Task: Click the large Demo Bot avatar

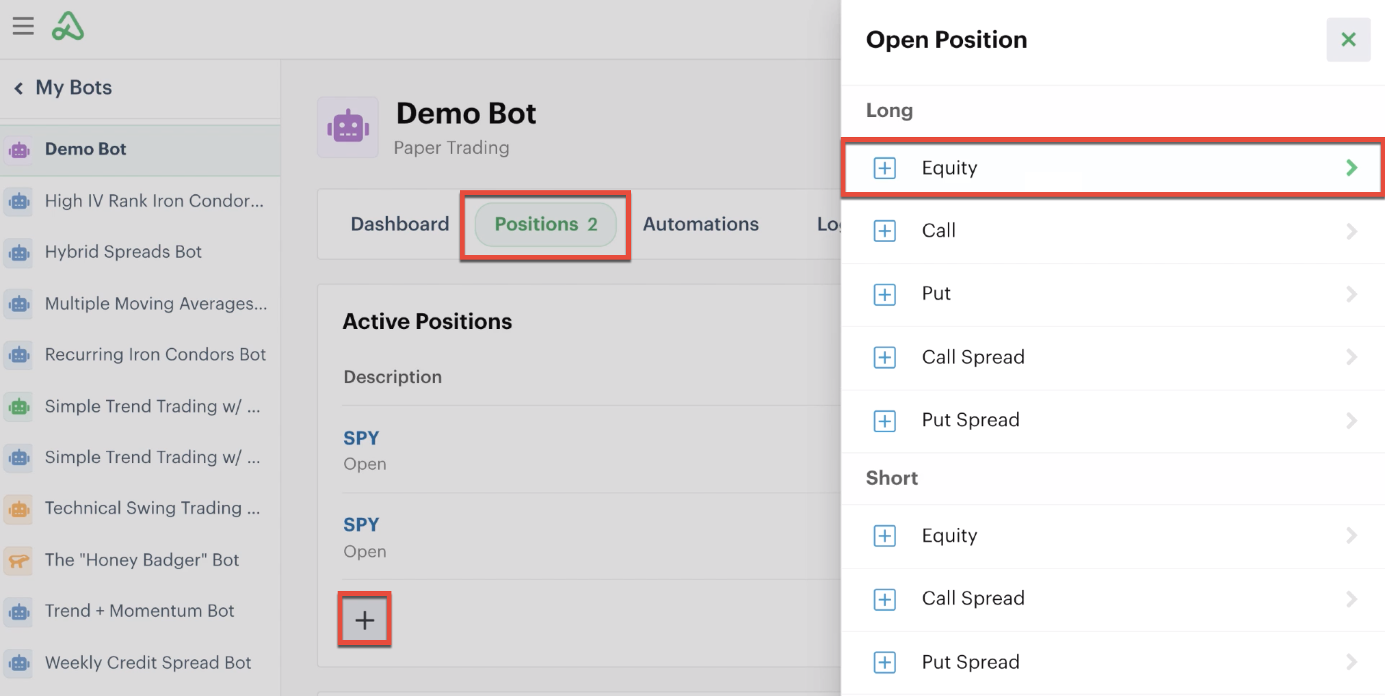Action: (348, 127)
